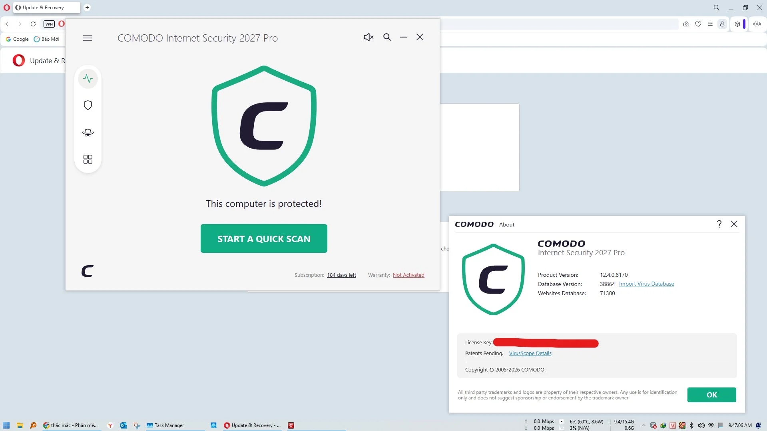Open the Báo Mới bookmark
The height and width of the screenshot is (431, 767).
(47, 39)
